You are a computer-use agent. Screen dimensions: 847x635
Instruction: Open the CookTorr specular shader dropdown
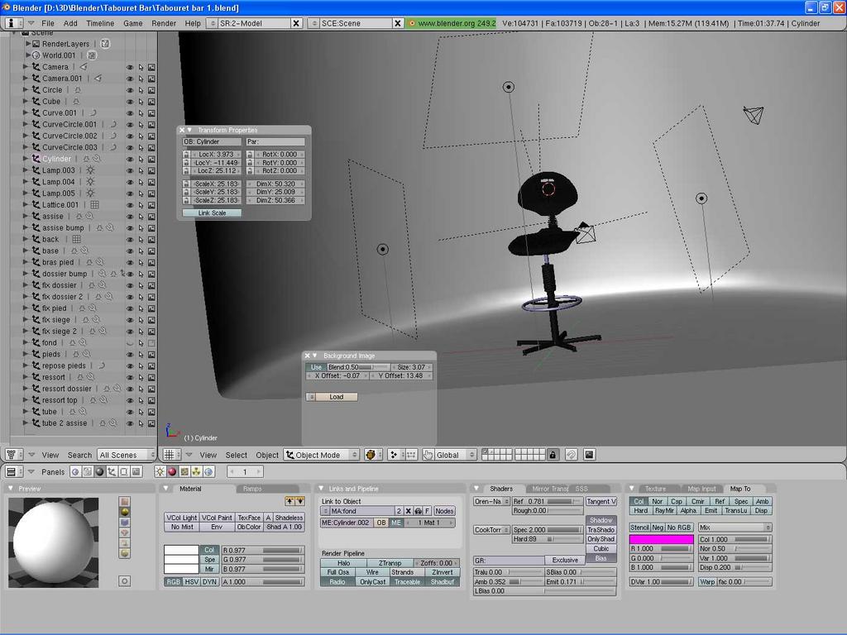[491, 530]
